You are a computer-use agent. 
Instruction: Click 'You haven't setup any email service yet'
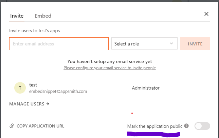[x=110, y=61]
